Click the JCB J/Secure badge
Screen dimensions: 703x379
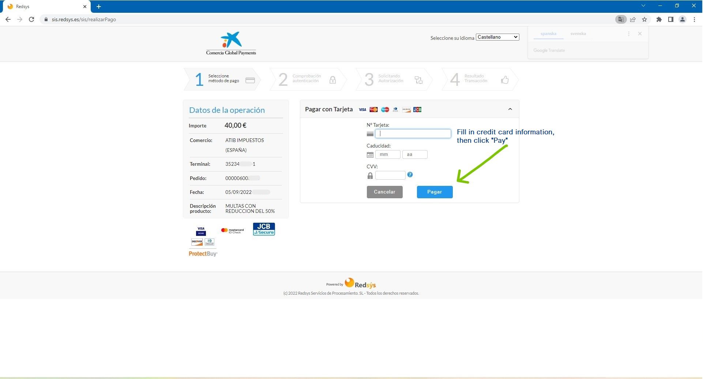point(264,229)
